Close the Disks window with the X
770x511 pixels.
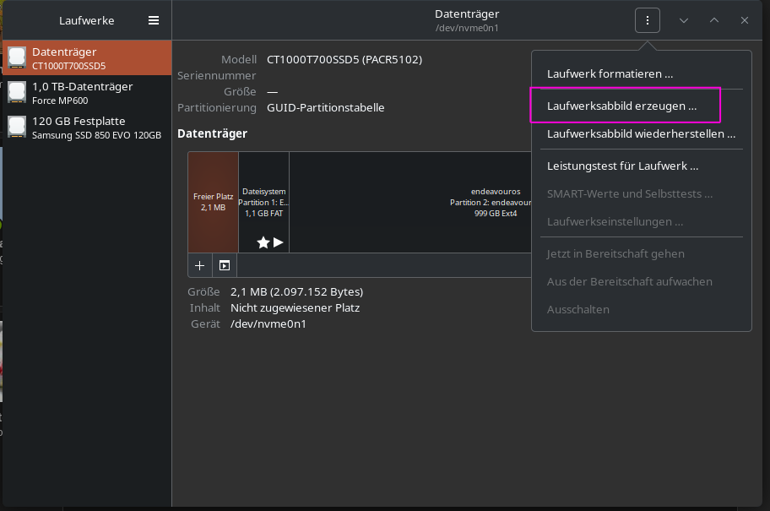[745, 20]
